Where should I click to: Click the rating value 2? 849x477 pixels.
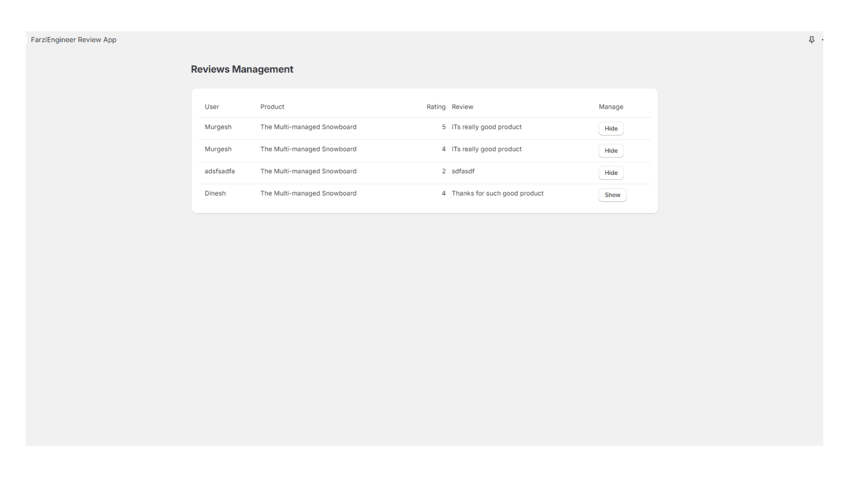pos(444,171)
